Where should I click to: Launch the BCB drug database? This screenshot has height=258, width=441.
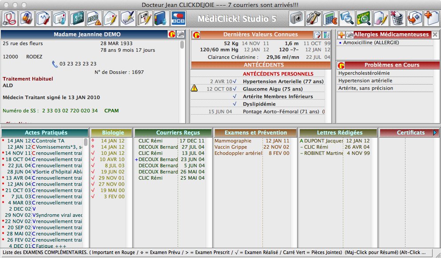(179, 19)
